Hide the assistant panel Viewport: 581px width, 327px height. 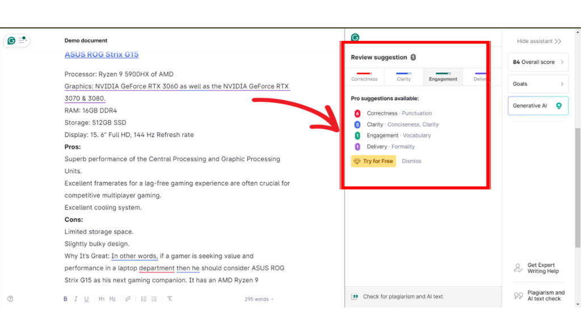click(x=539, y=41)
